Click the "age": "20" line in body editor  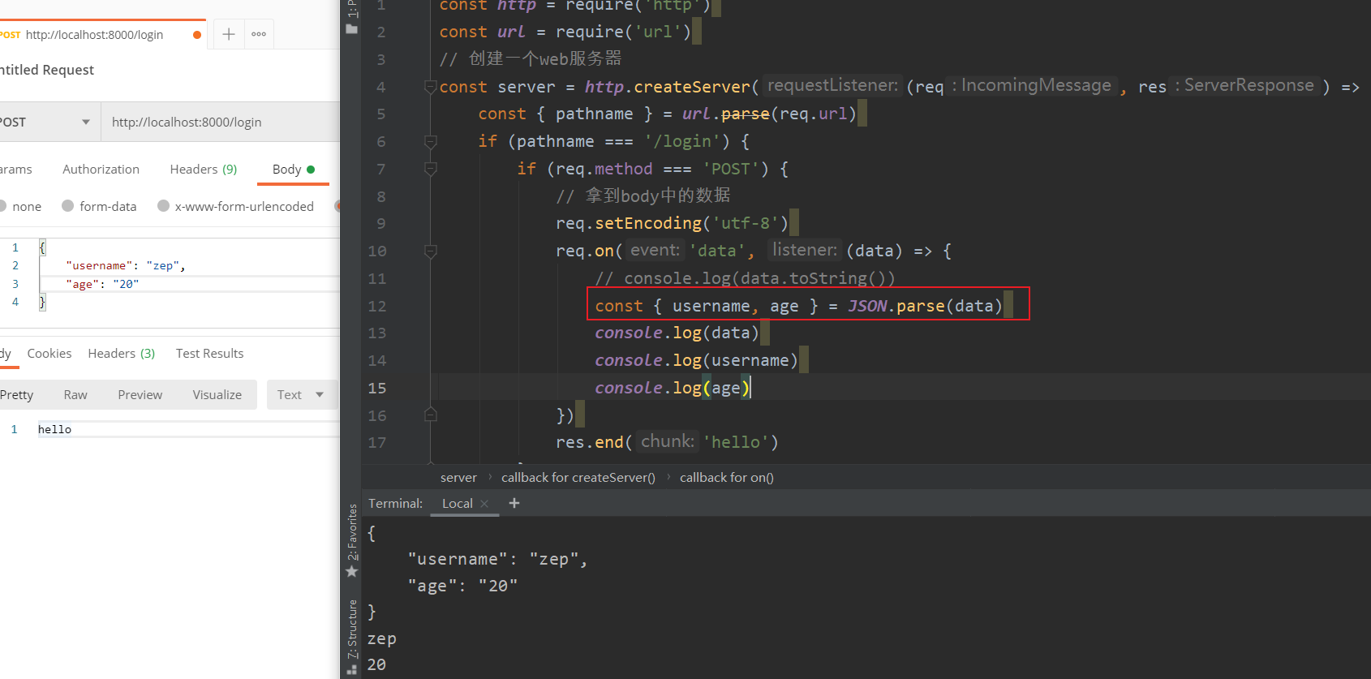coord(102,284)
